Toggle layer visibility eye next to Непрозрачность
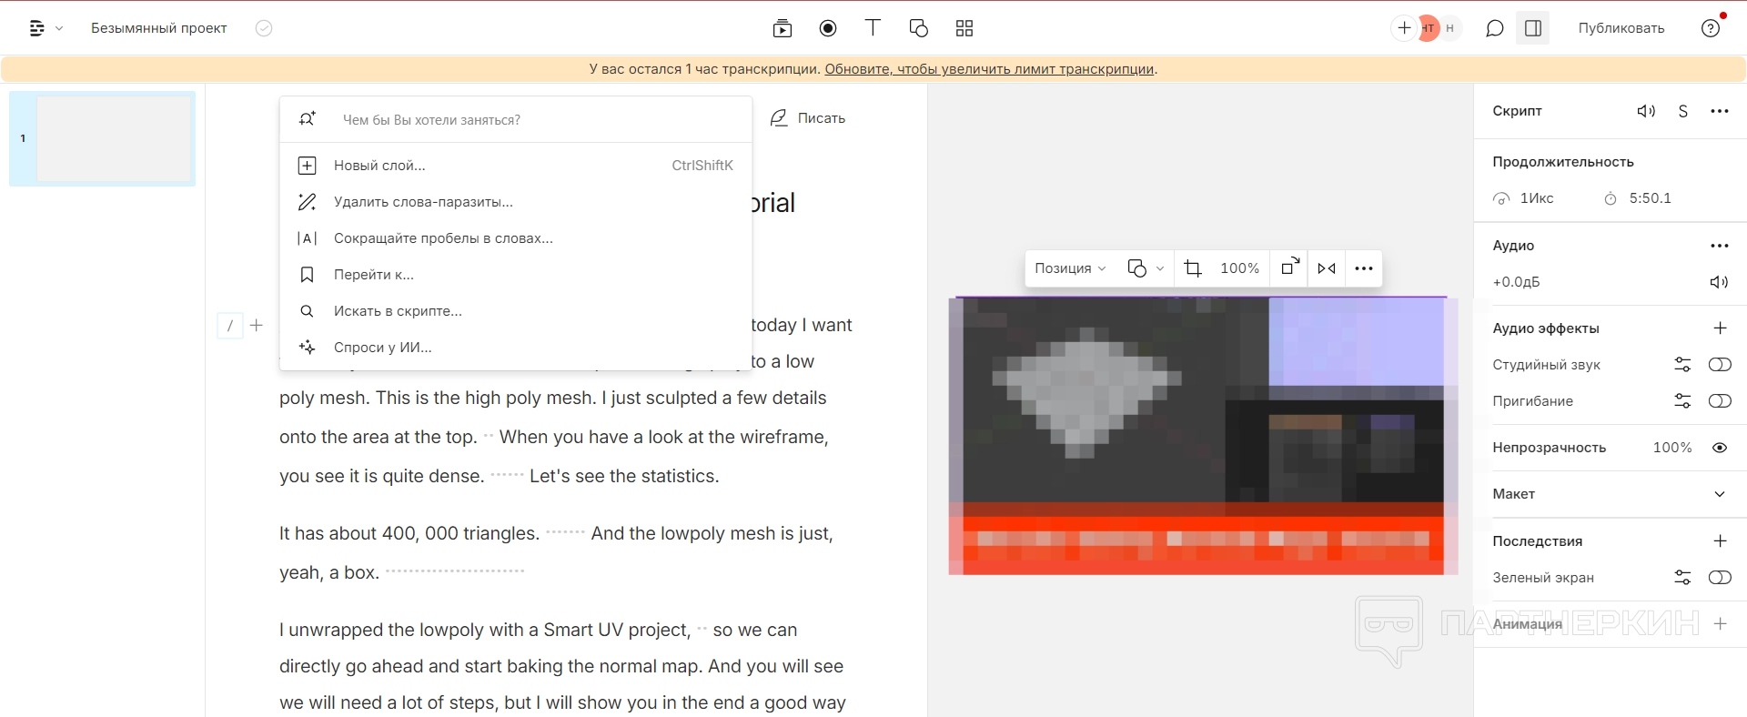The width and height of the screenshot is (1747, 717). [1720, 448]
